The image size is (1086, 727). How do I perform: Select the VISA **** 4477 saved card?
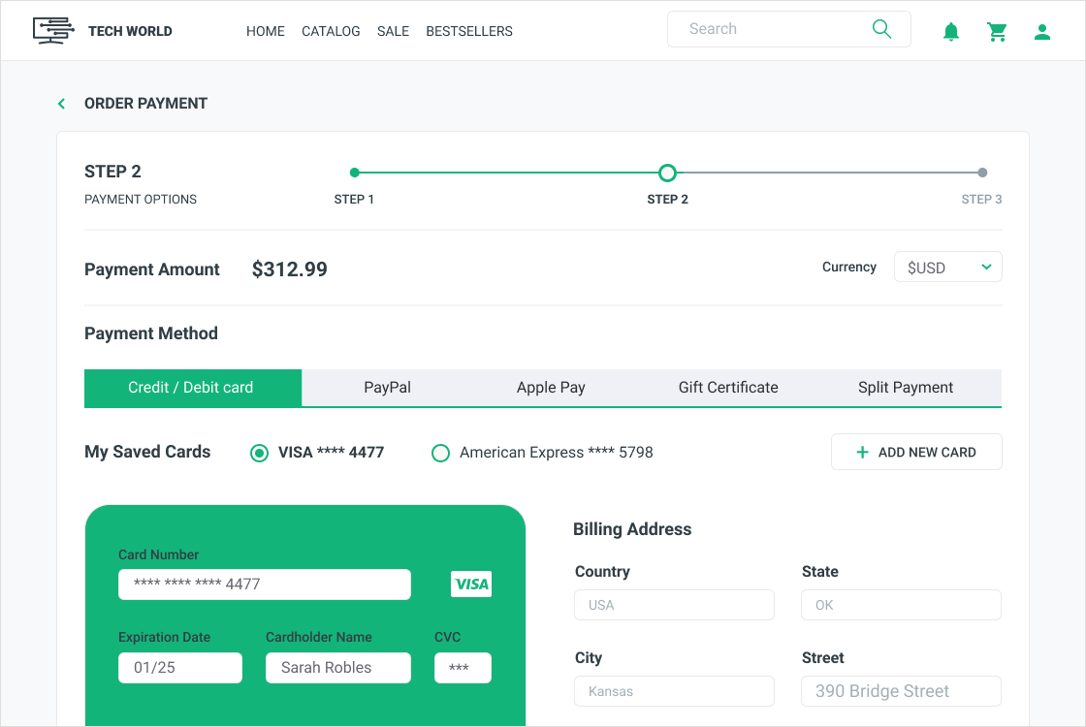(x=259, y=453)
